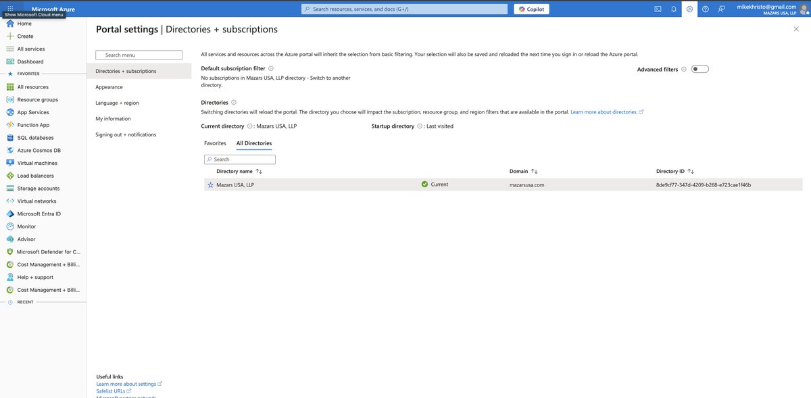
Task: Switch to the All Directories tab
Action: (x=254, y=143)
